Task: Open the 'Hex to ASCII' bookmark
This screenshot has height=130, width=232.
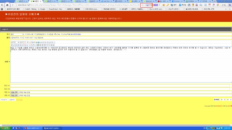Action: click(156, 9)
